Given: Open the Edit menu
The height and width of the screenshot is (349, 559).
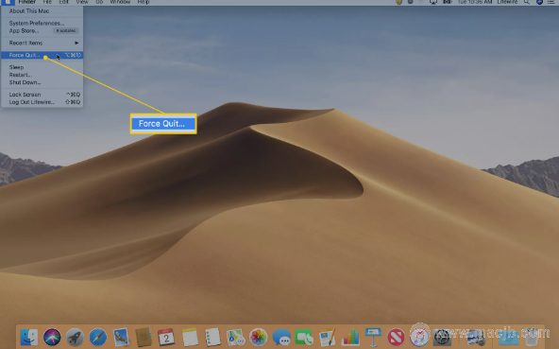Looking at the screenshot, I should (x=64, y=2).
